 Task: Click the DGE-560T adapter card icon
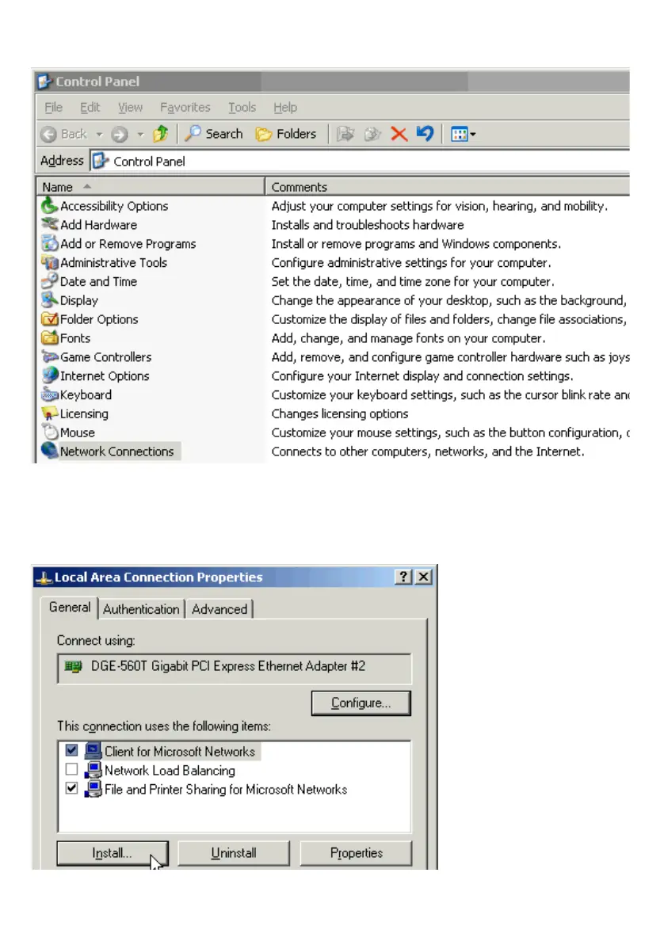[73, 666]
